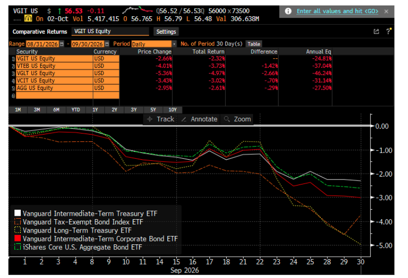Select the 2Y range tab

tap(114, 110)
